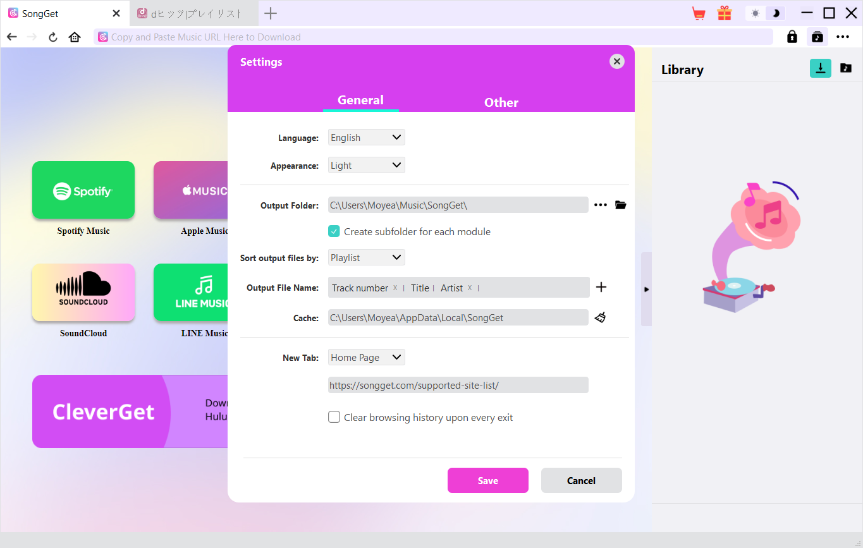Add file name tag with plus icon
Image resolution: width=863 pixels, height=548 pixels.
601,287
